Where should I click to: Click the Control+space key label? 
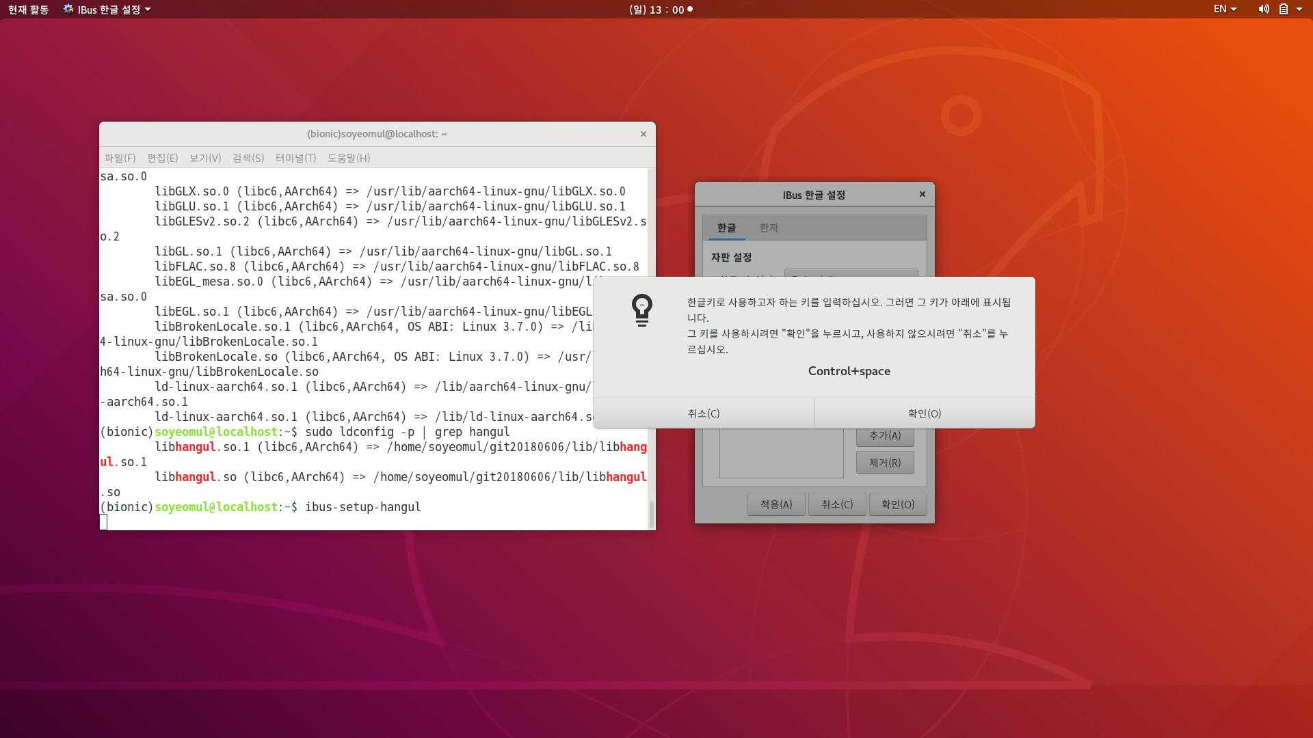pyautogui.click(x=849, y=371)
